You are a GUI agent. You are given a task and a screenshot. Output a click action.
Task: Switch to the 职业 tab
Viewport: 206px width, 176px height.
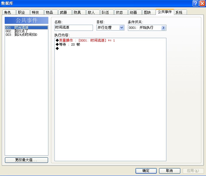point(23,12)
